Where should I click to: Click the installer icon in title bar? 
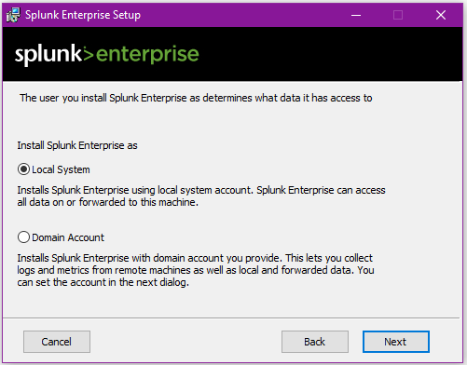click(13, 15)
